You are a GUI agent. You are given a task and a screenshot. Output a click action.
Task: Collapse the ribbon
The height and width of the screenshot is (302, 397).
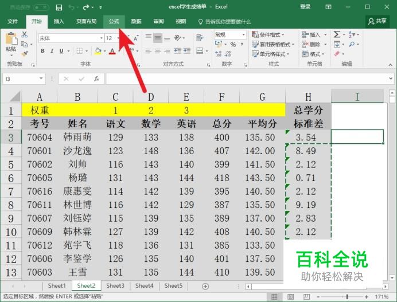pos(390,65)
